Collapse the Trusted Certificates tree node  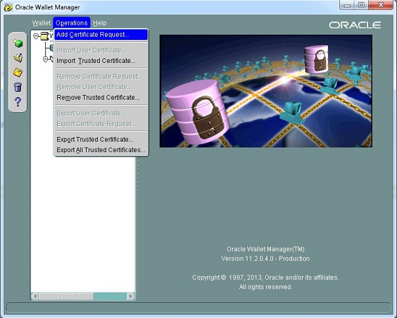point(45,59)
